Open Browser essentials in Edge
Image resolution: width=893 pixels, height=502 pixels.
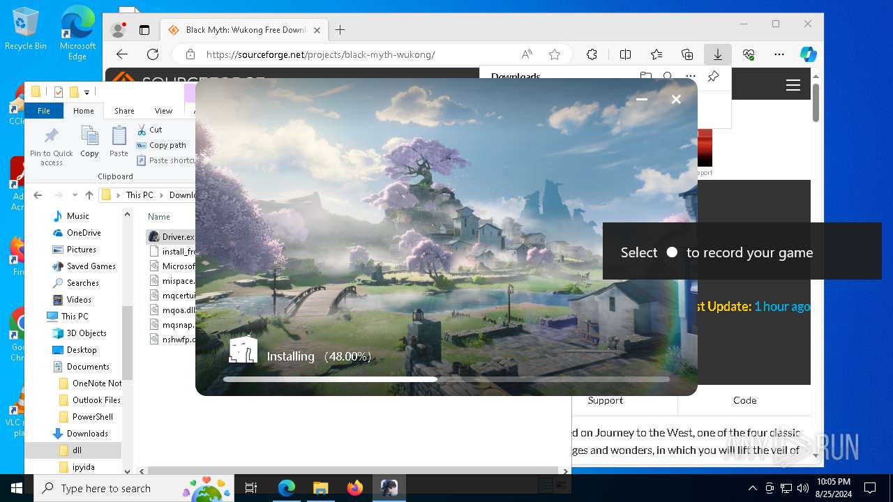click(x=749, y=54)
